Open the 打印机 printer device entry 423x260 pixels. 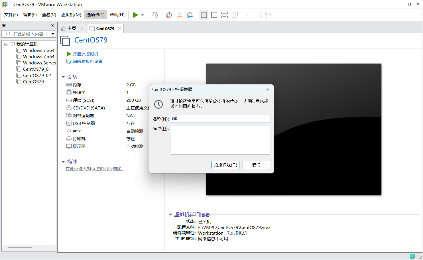[76, 139]
